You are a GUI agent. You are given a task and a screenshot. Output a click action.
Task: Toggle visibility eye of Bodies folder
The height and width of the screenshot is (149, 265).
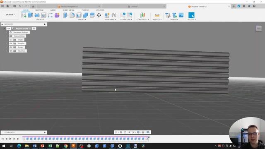(11, 47)
